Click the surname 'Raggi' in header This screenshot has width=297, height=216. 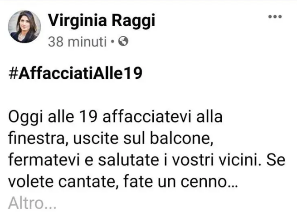coord(133,21)
